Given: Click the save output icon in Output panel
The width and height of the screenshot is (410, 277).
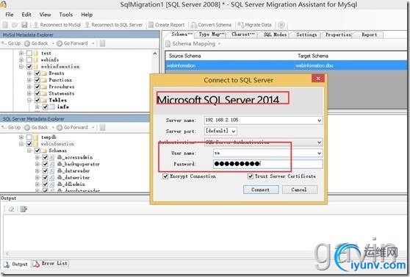Looking at the screenshot, I should pos(24,209).
